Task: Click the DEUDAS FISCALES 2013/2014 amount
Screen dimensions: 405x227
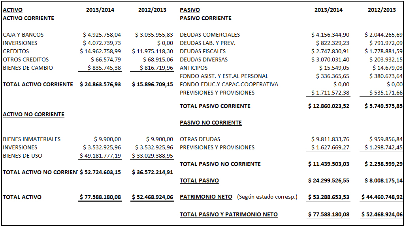Action: tap(330, 51)
